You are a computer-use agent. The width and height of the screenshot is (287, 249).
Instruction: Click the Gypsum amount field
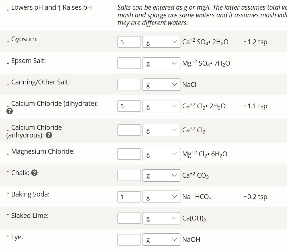(x=129, y=42)
